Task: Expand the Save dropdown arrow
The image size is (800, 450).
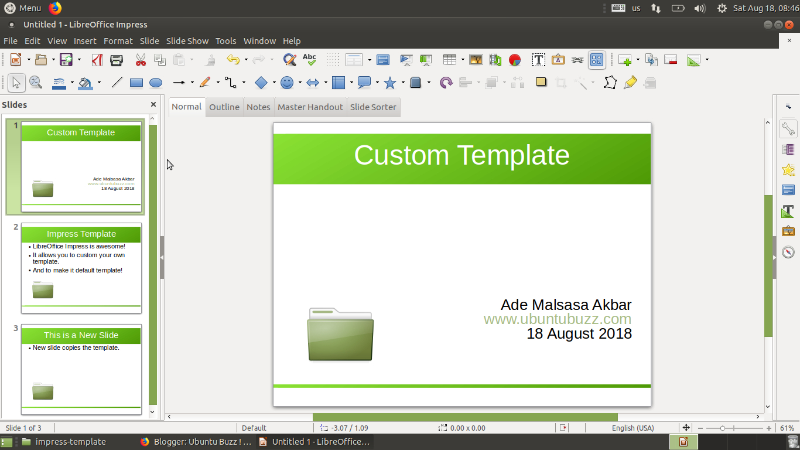Action: (78, 60)
